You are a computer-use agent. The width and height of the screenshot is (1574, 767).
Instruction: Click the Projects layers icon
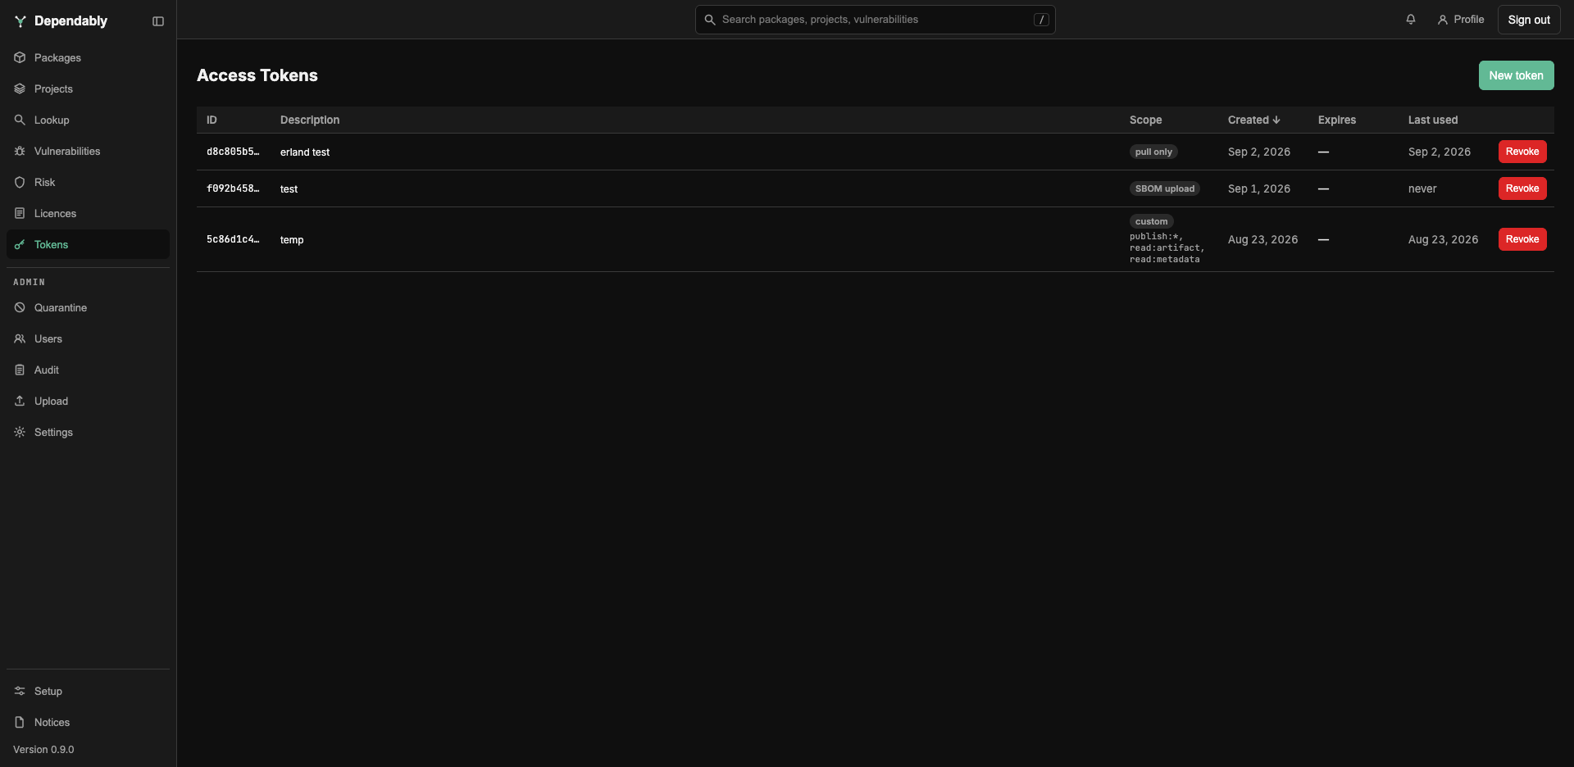point(20,89)
